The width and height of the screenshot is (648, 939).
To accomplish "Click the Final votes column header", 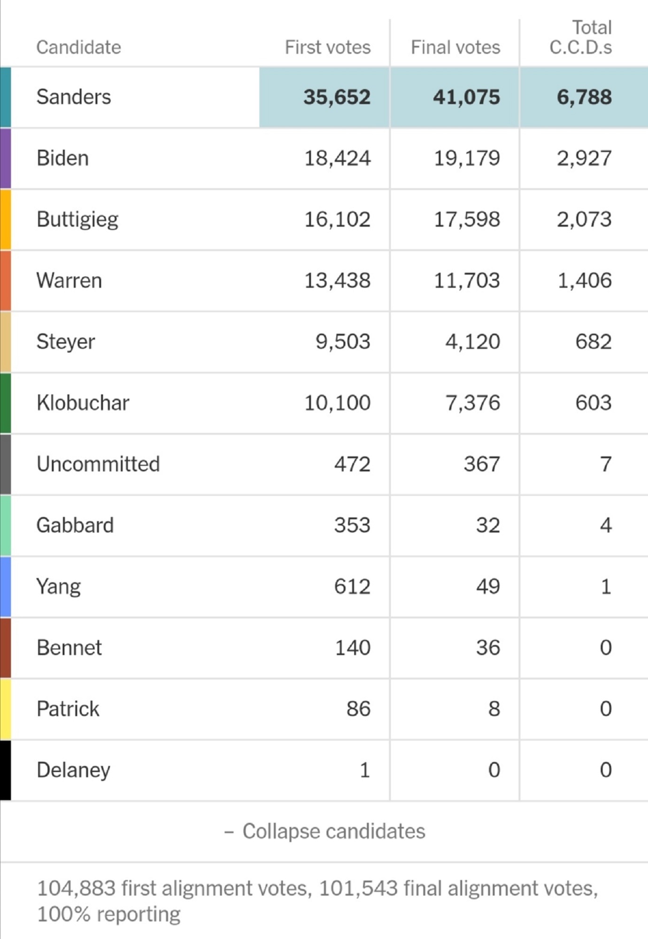I will 455,47.
